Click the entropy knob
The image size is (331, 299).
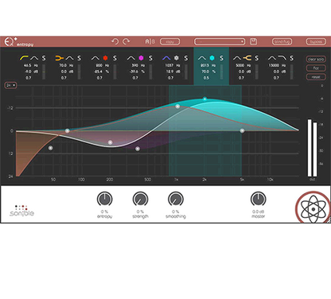[104, 199]
